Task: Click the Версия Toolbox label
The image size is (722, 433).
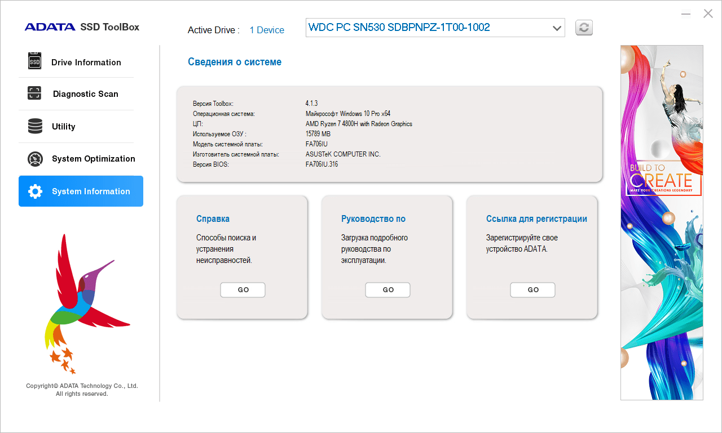Action: [x=213, y=104]
